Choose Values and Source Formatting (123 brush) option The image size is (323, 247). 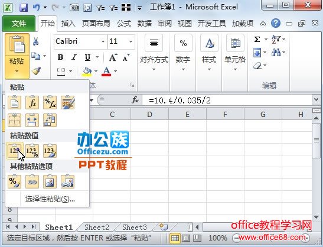click(x=50, y=151)
